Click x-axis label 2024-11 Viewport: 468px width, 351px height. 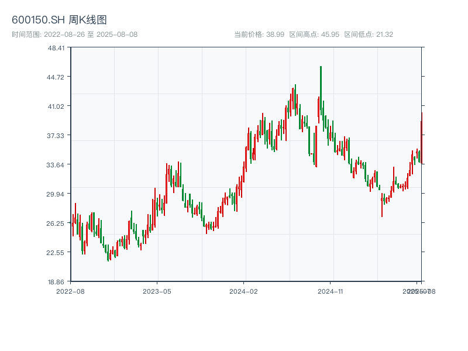tap(331, 291)
